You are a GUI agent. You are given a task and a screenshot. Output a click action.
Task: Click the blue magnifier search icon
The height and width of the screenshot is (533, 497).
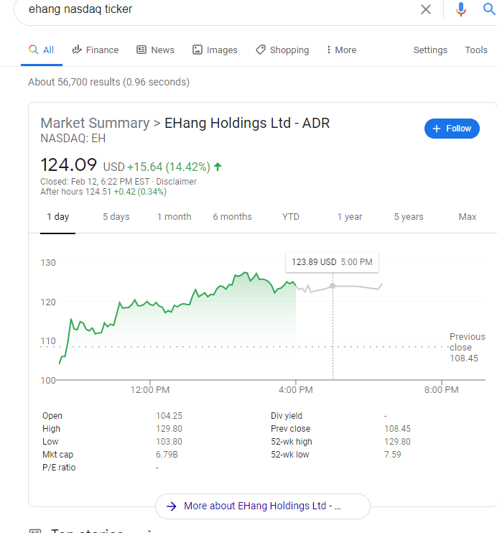pos(489,9)
